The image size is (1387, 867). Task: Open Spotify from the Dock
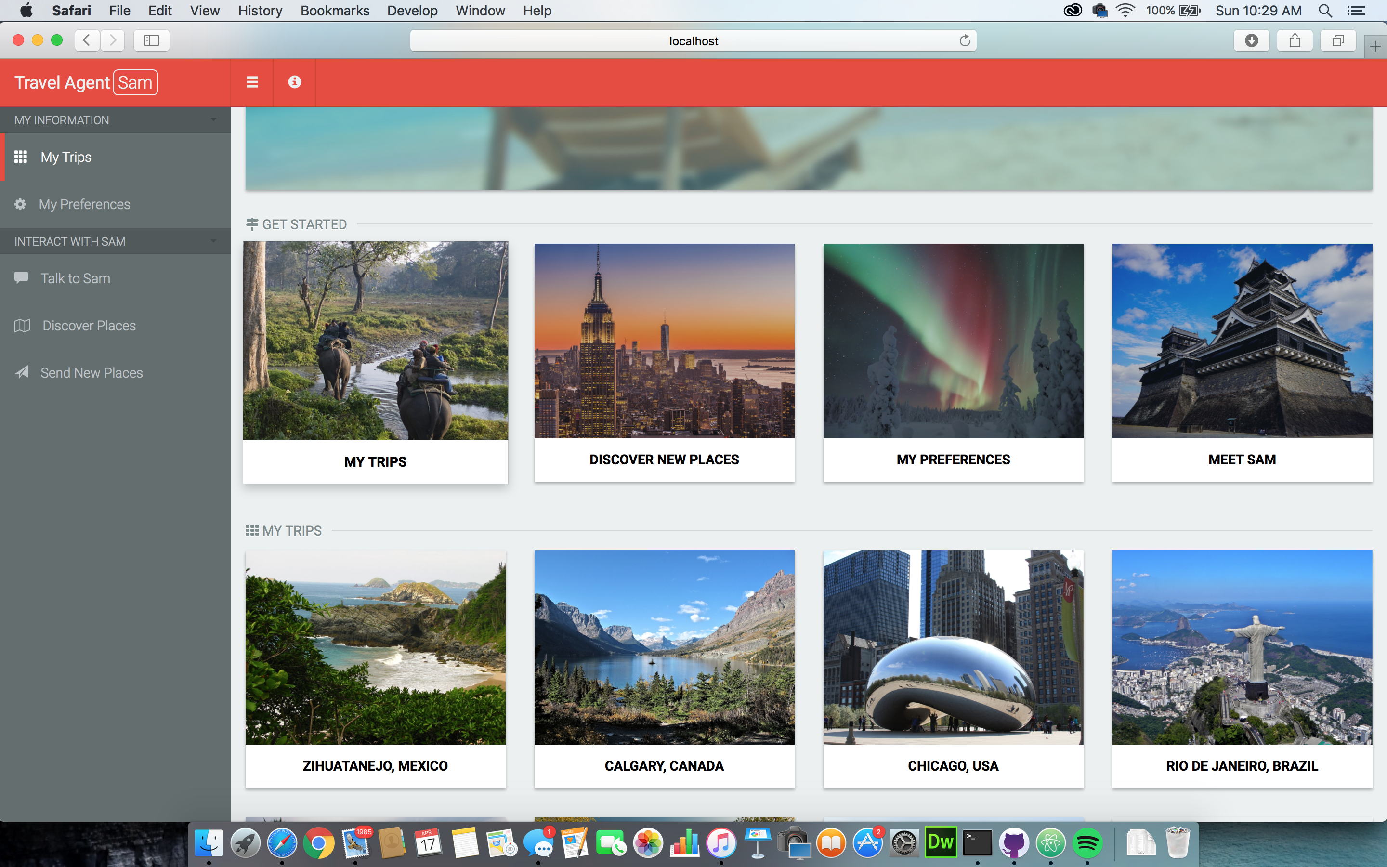(x=1086, y=843)
